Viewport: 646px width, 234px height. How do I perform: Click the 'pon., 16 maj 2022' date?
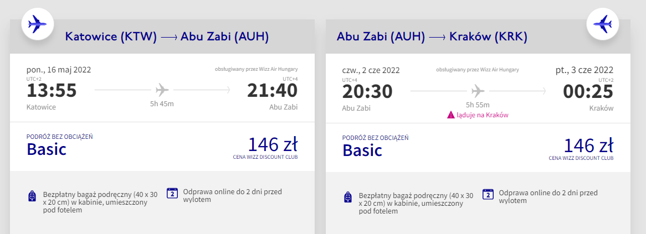(59, 70)
